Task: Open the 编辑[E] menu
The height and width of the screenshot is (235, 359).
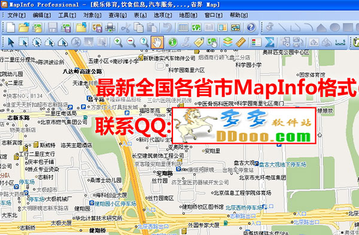Action: 42,15
